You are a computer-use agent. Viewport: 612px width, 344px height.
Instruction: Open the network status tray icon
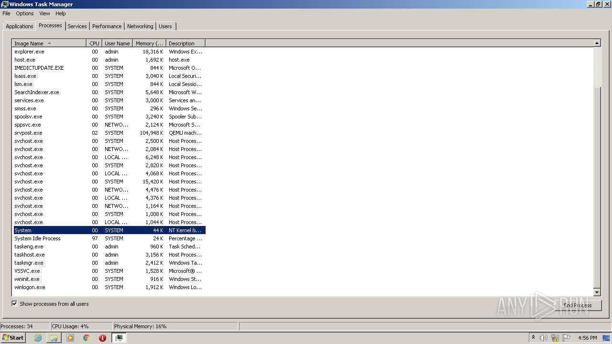(555, 338)
